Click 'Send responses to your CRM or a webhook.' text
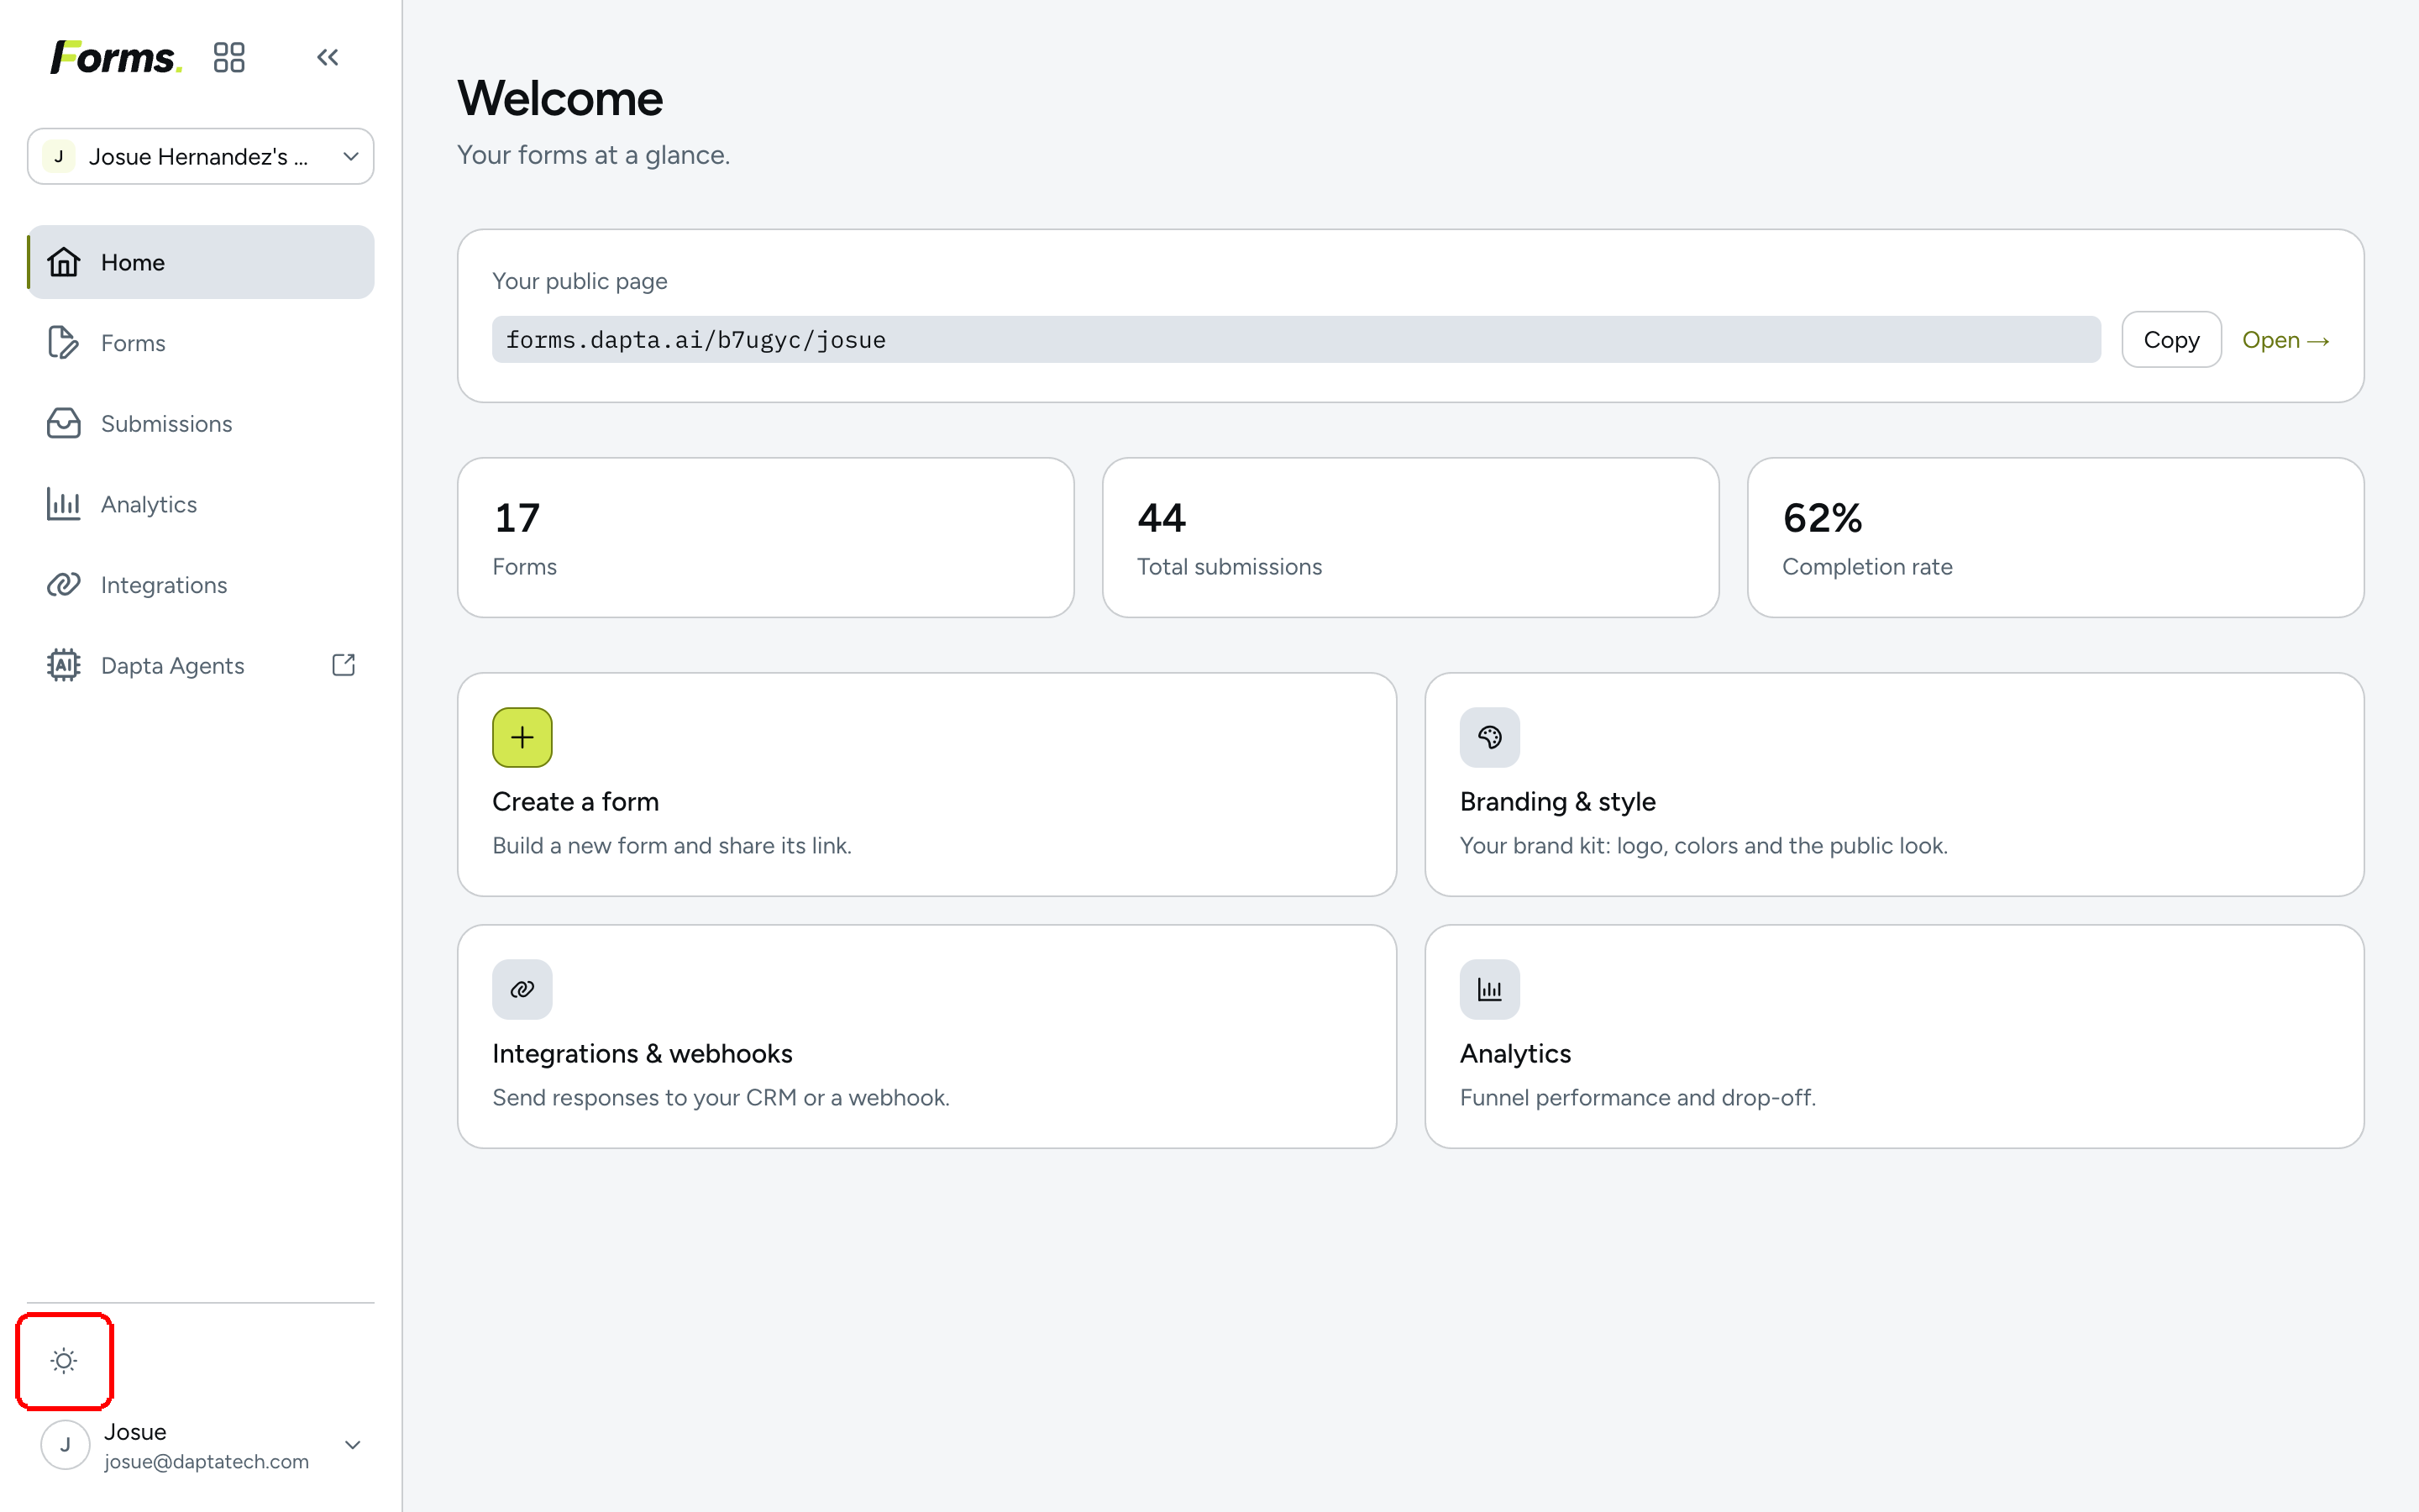Viewport: 2419px width, 1512px height. tap(721, 1098)
